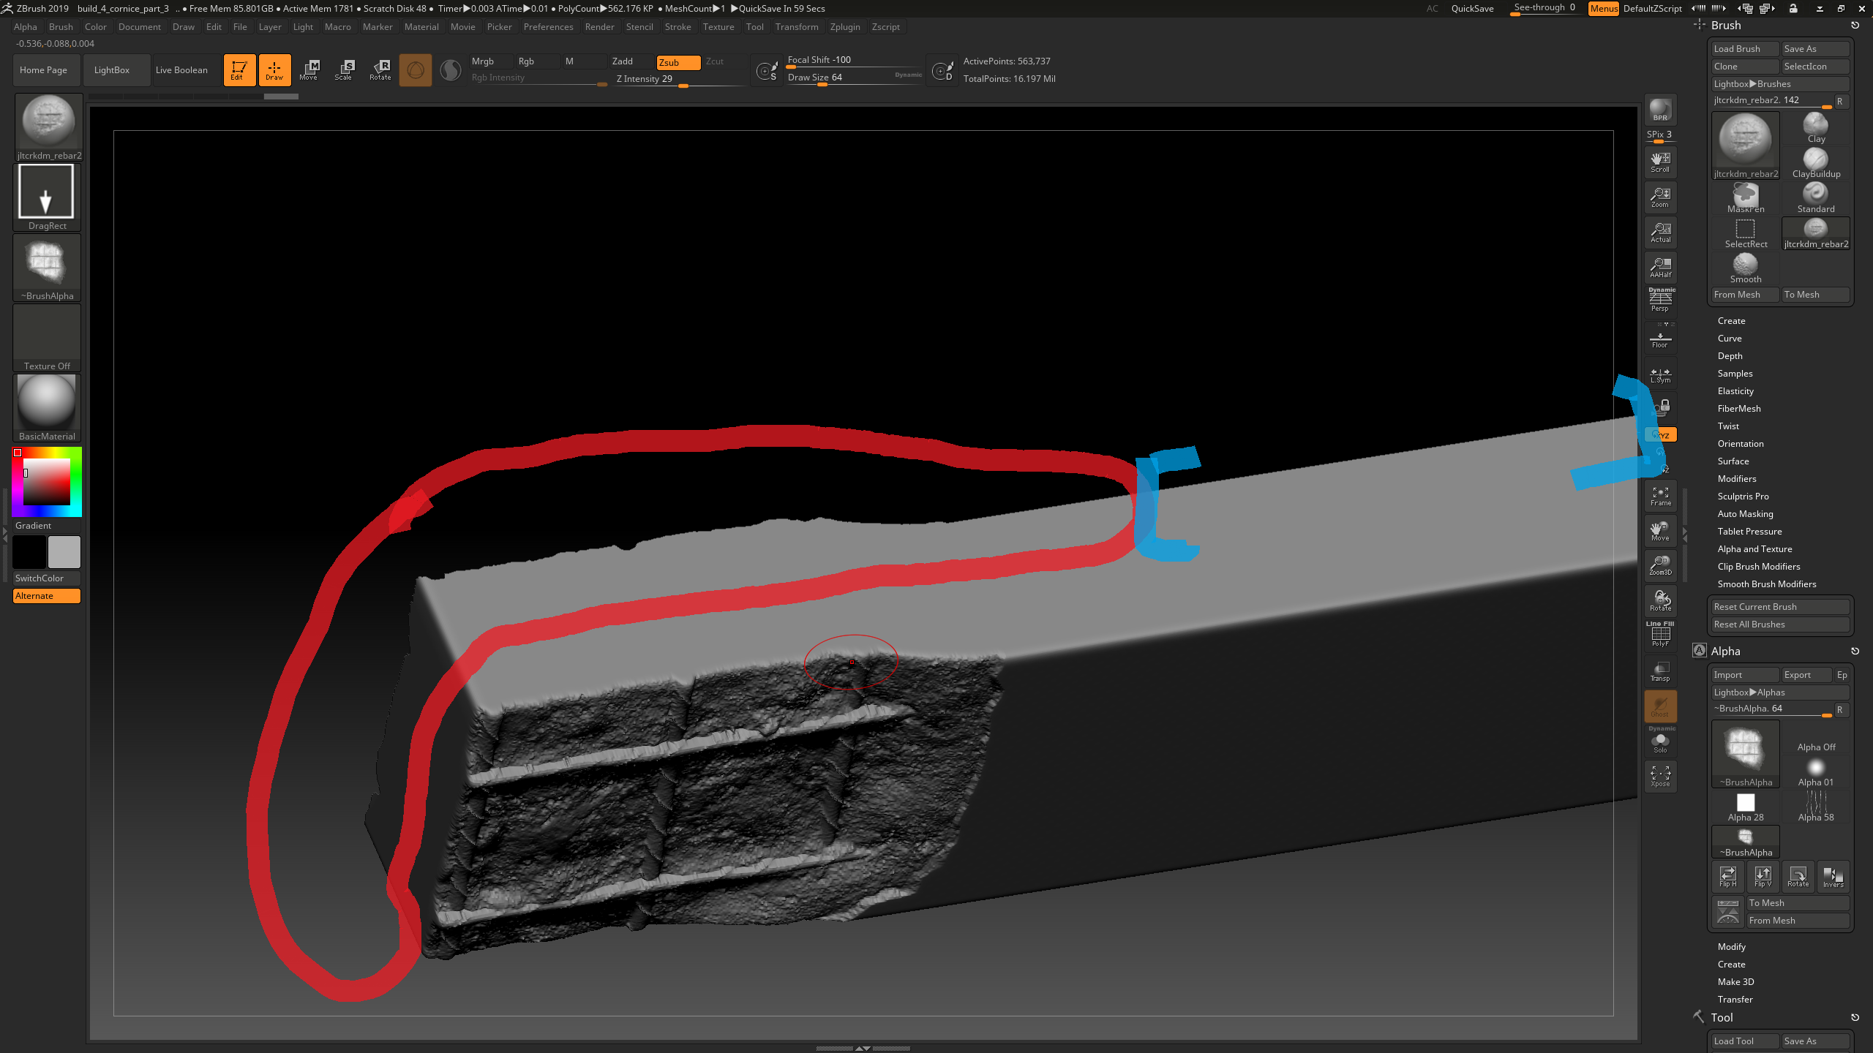
Task: Toggle the Persp perspective view
Action: coord(1660,300)
